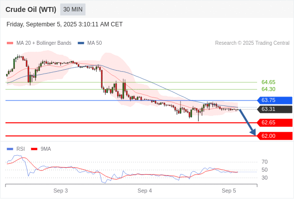Click the red 62.00 support price tag
Image resolution: width=294 pixels, height=199 pixels.
[x=275, y=136]
